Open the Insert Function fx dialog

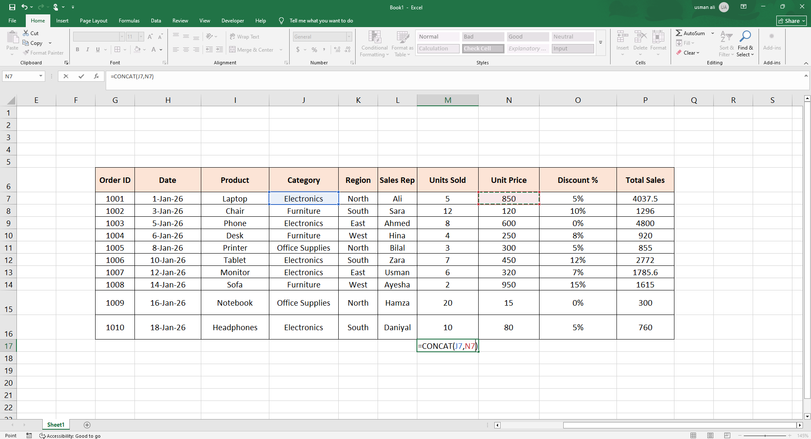pos(96,76)
